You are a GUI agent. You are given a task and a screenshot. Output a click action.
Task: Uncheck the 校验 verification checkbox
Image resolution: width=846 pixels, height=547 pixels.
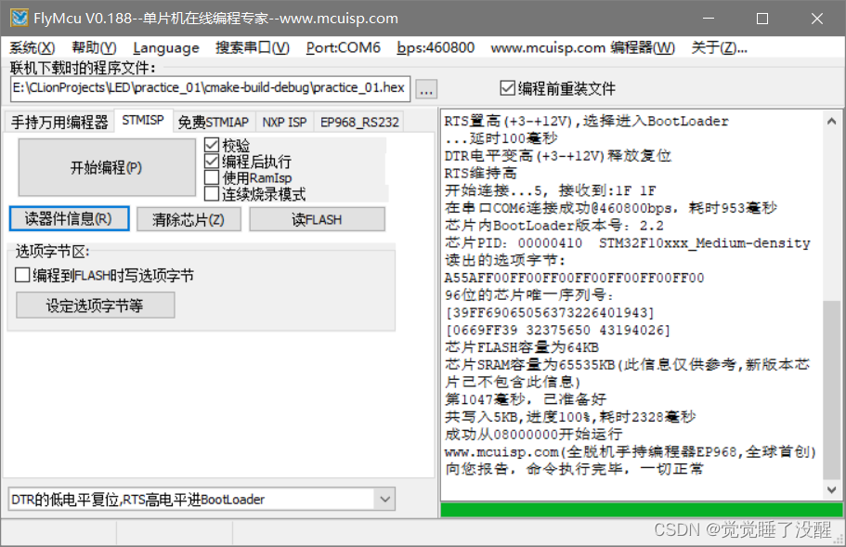tap(212, 144)
